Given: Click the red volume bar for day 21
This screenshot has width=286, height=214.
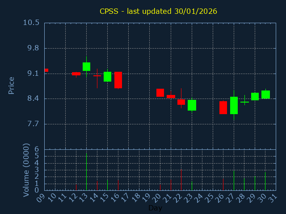Looking at the screenshot, I should (x=171, y=185).
